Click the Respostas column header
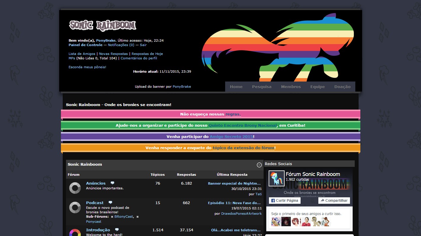The image size is (421, 236). [186, 175]
